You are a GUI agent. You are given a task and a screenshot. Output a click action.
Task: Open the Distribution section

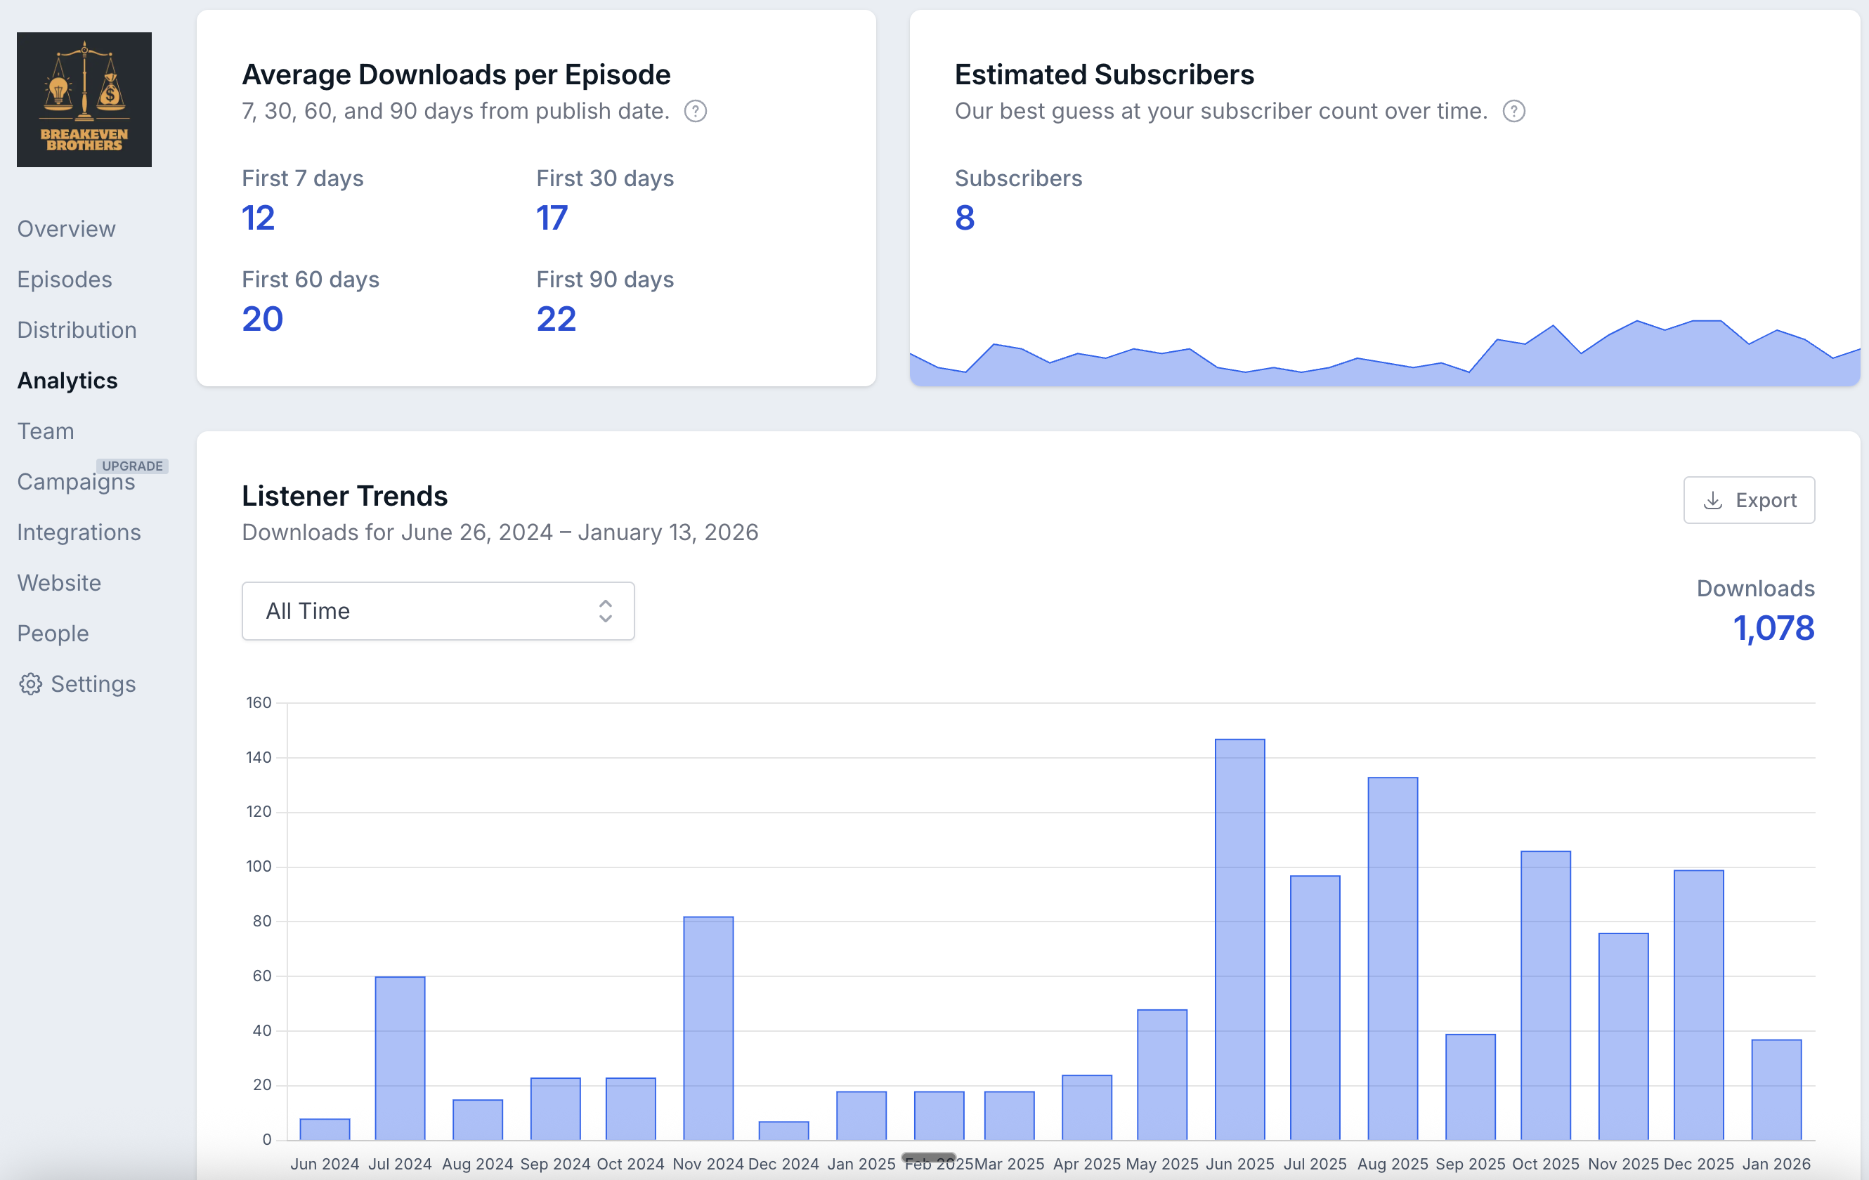click(77, 329)
